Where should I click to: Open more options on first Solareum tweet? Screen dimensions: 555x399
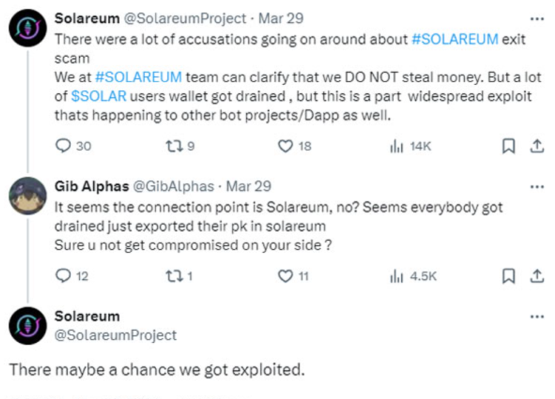tap(536, 19)
